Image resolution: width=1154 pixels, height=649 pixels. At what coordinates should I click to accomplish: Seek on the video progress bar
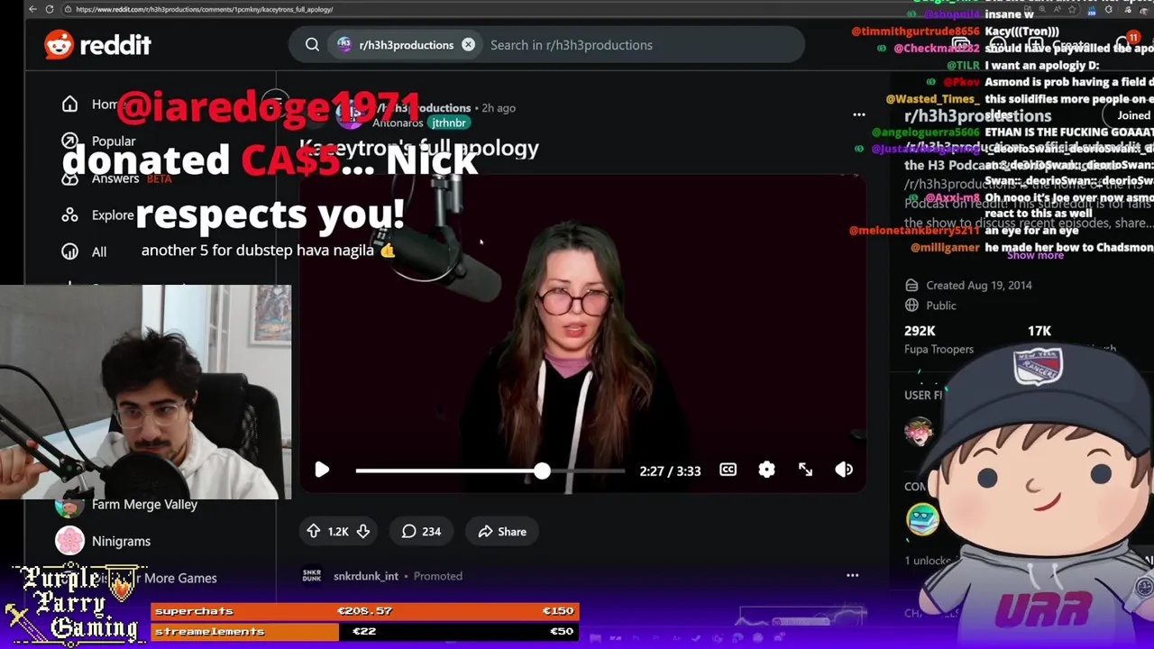click(x=490, y=471)
